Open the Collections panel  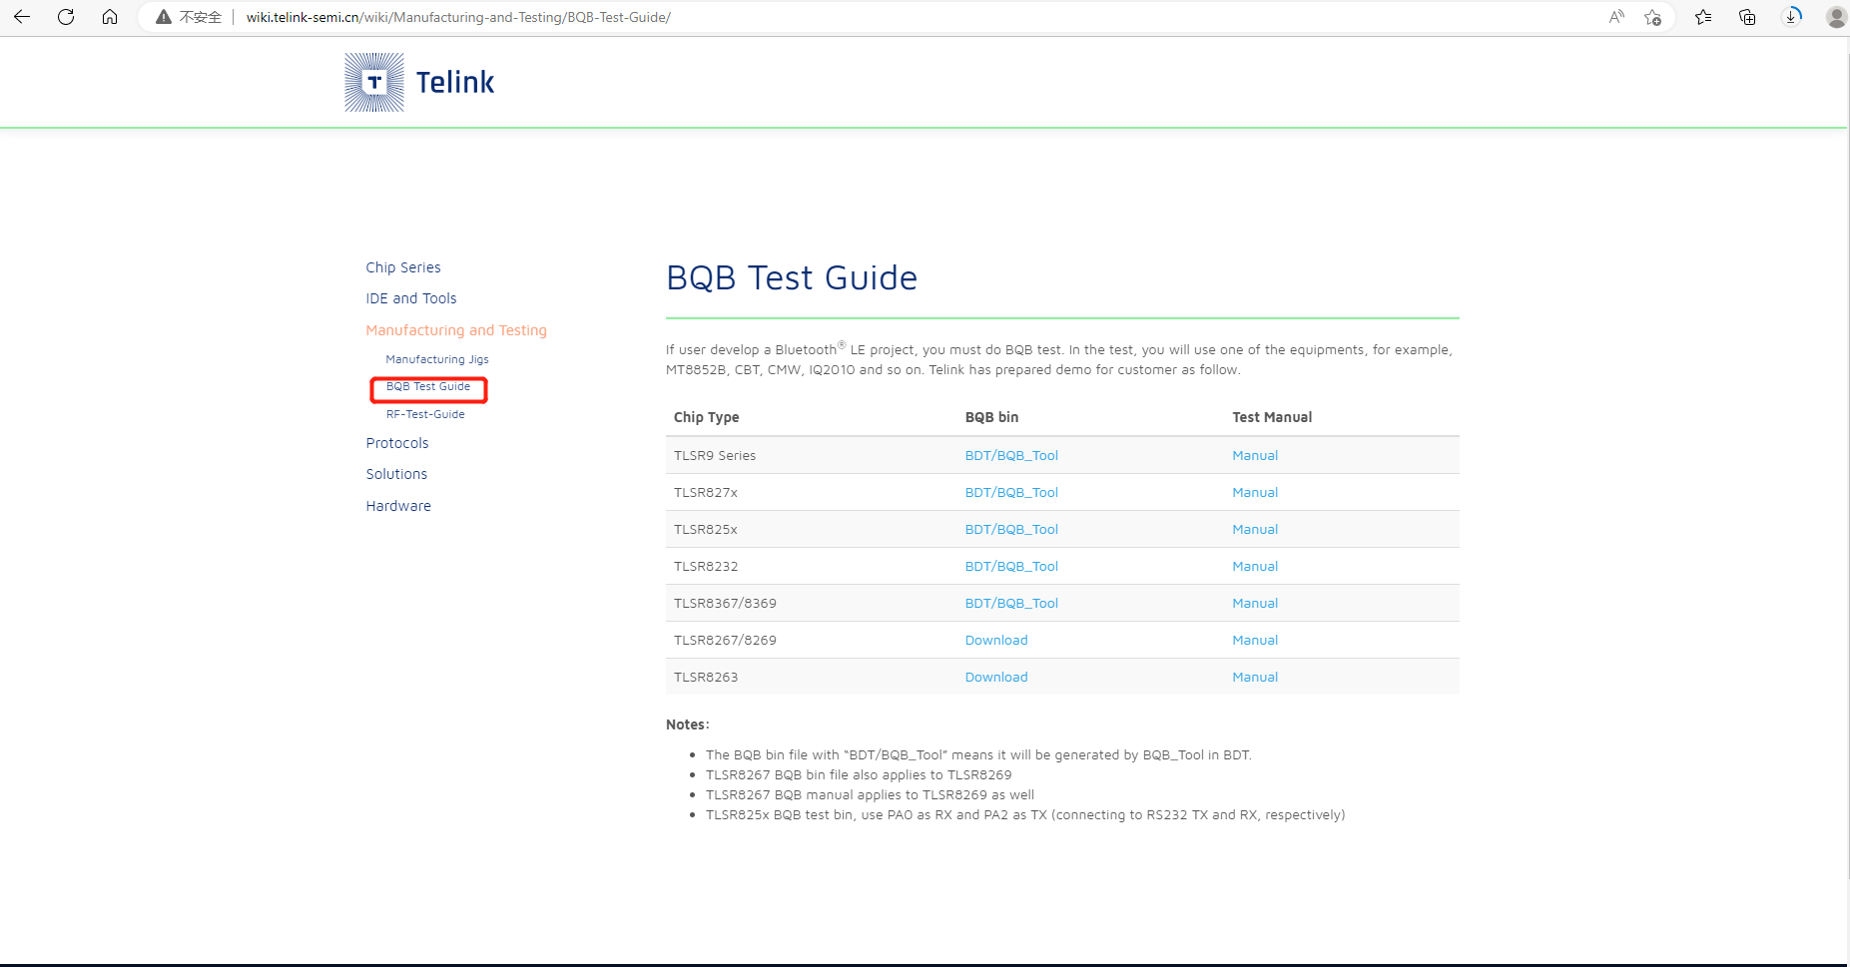1746,17
